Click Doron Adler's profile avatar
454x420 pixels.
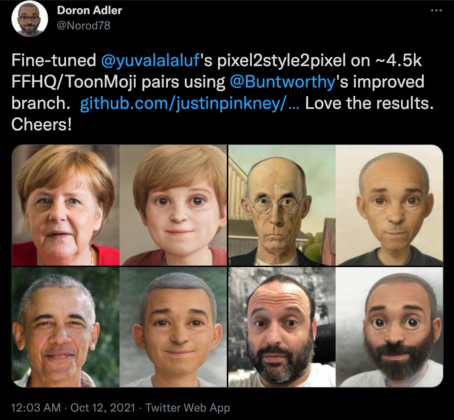pos(29,19)
